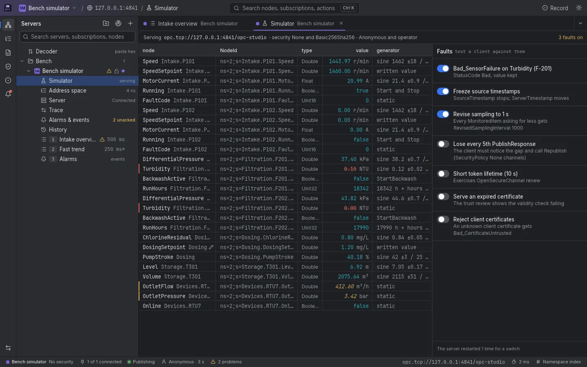
Task: Click the opc.tcp endpoint URL in status bar
Action: tap(453, 362)
